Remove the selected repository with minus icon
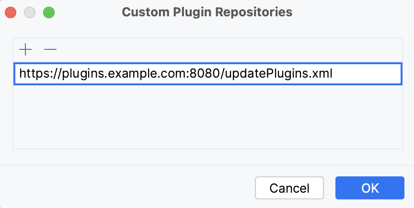This screenshot has width=414, height=208. coord(50,49)
